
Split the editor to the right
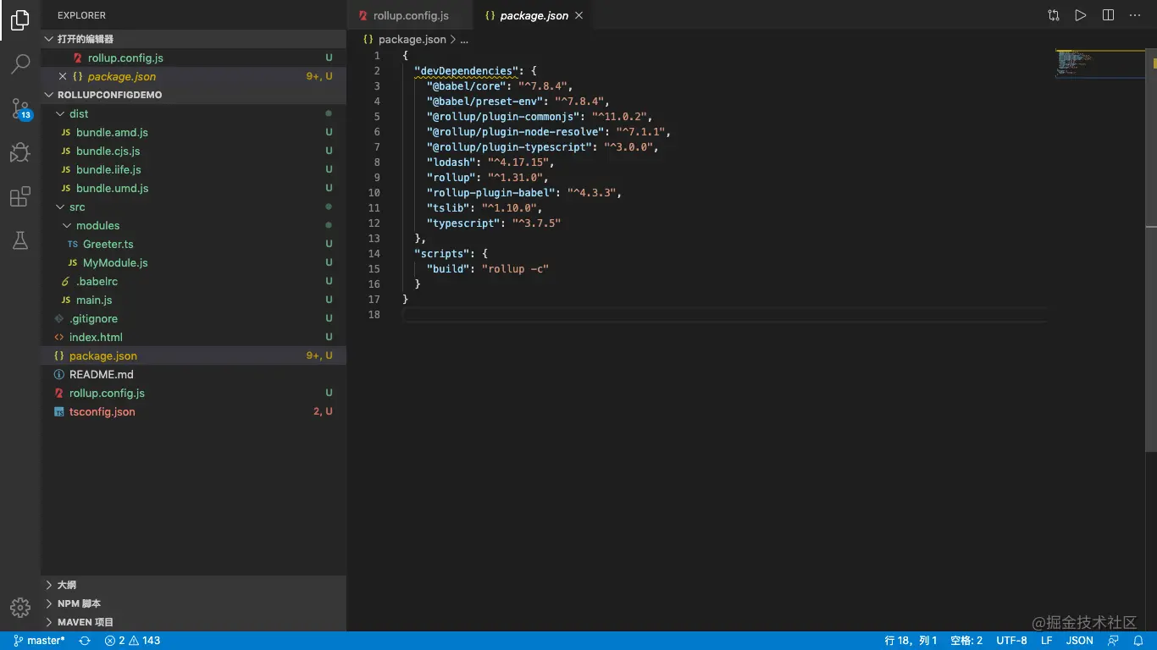(x=1108, y=15)
